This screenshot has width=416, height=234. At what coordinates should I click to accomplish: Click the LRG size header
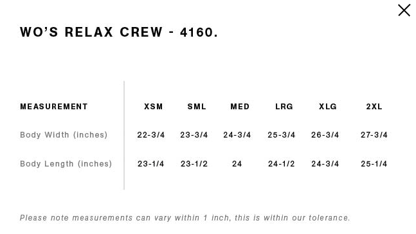click(x=284, y=107)
